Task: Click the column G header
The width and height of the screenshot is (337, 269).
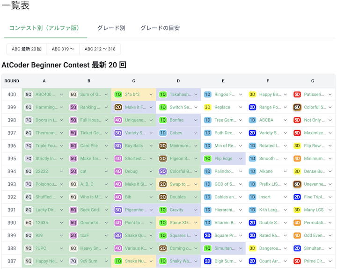Action: click(313, 81)
